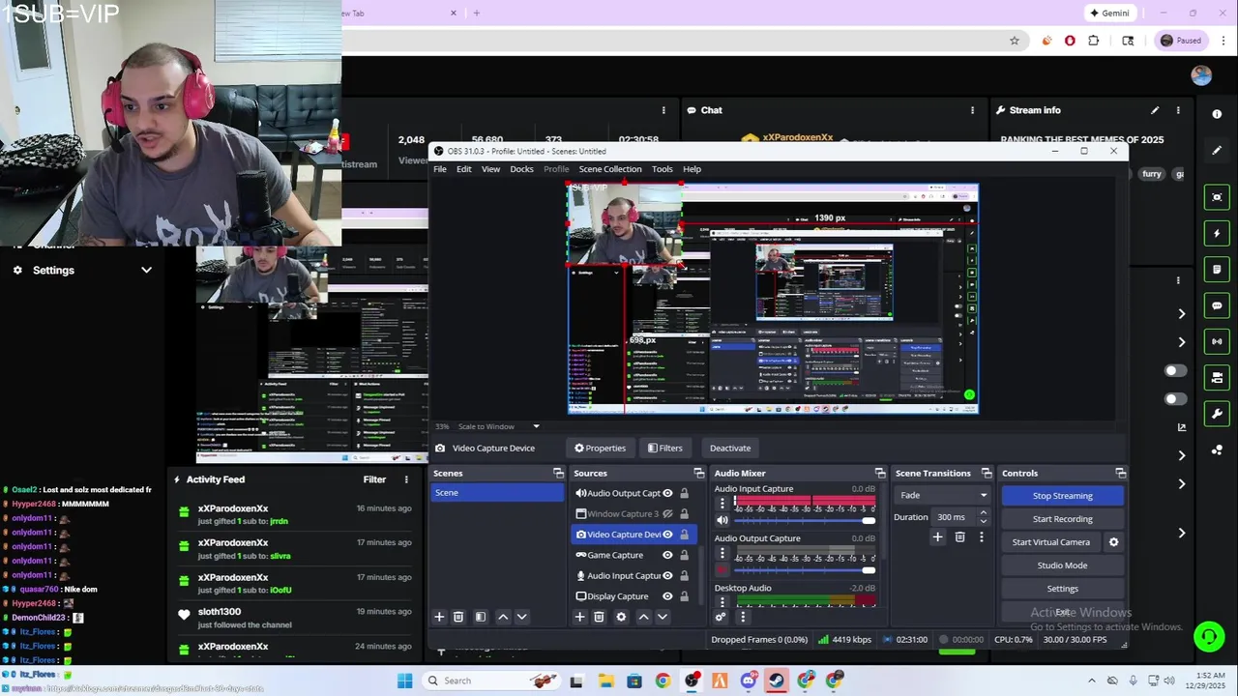Open source Properties button
The width and height of the screenshot is (1238, 696).
[x=600, y=449]
